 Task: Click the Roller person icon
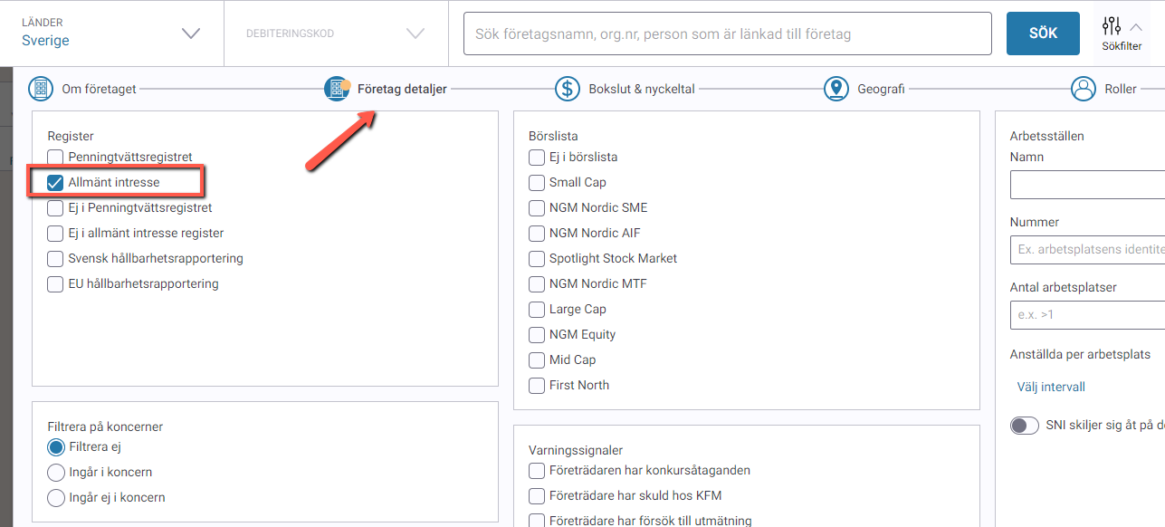pyautogui.click(x=1084, y=89)
